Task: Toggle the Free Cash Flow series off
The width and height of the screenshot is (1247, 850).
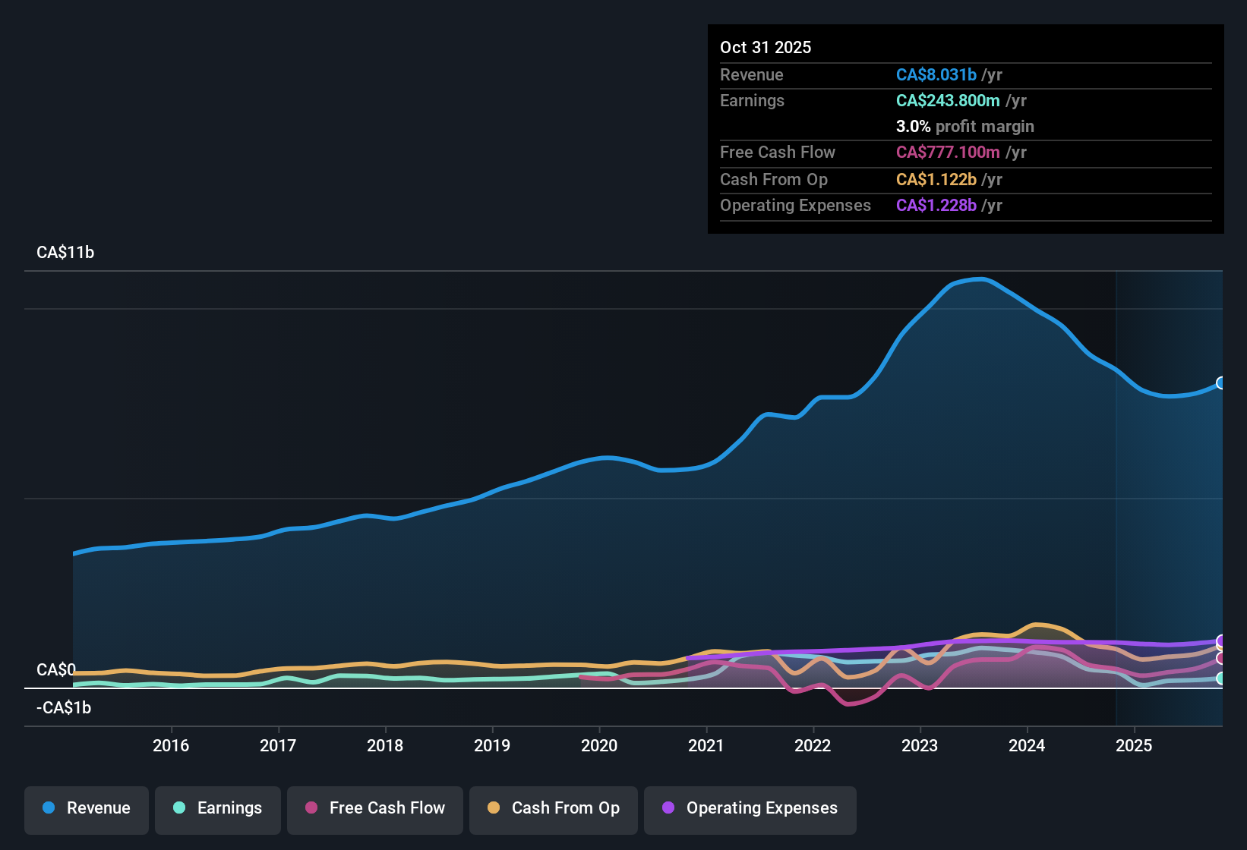Action: (374, 808)
